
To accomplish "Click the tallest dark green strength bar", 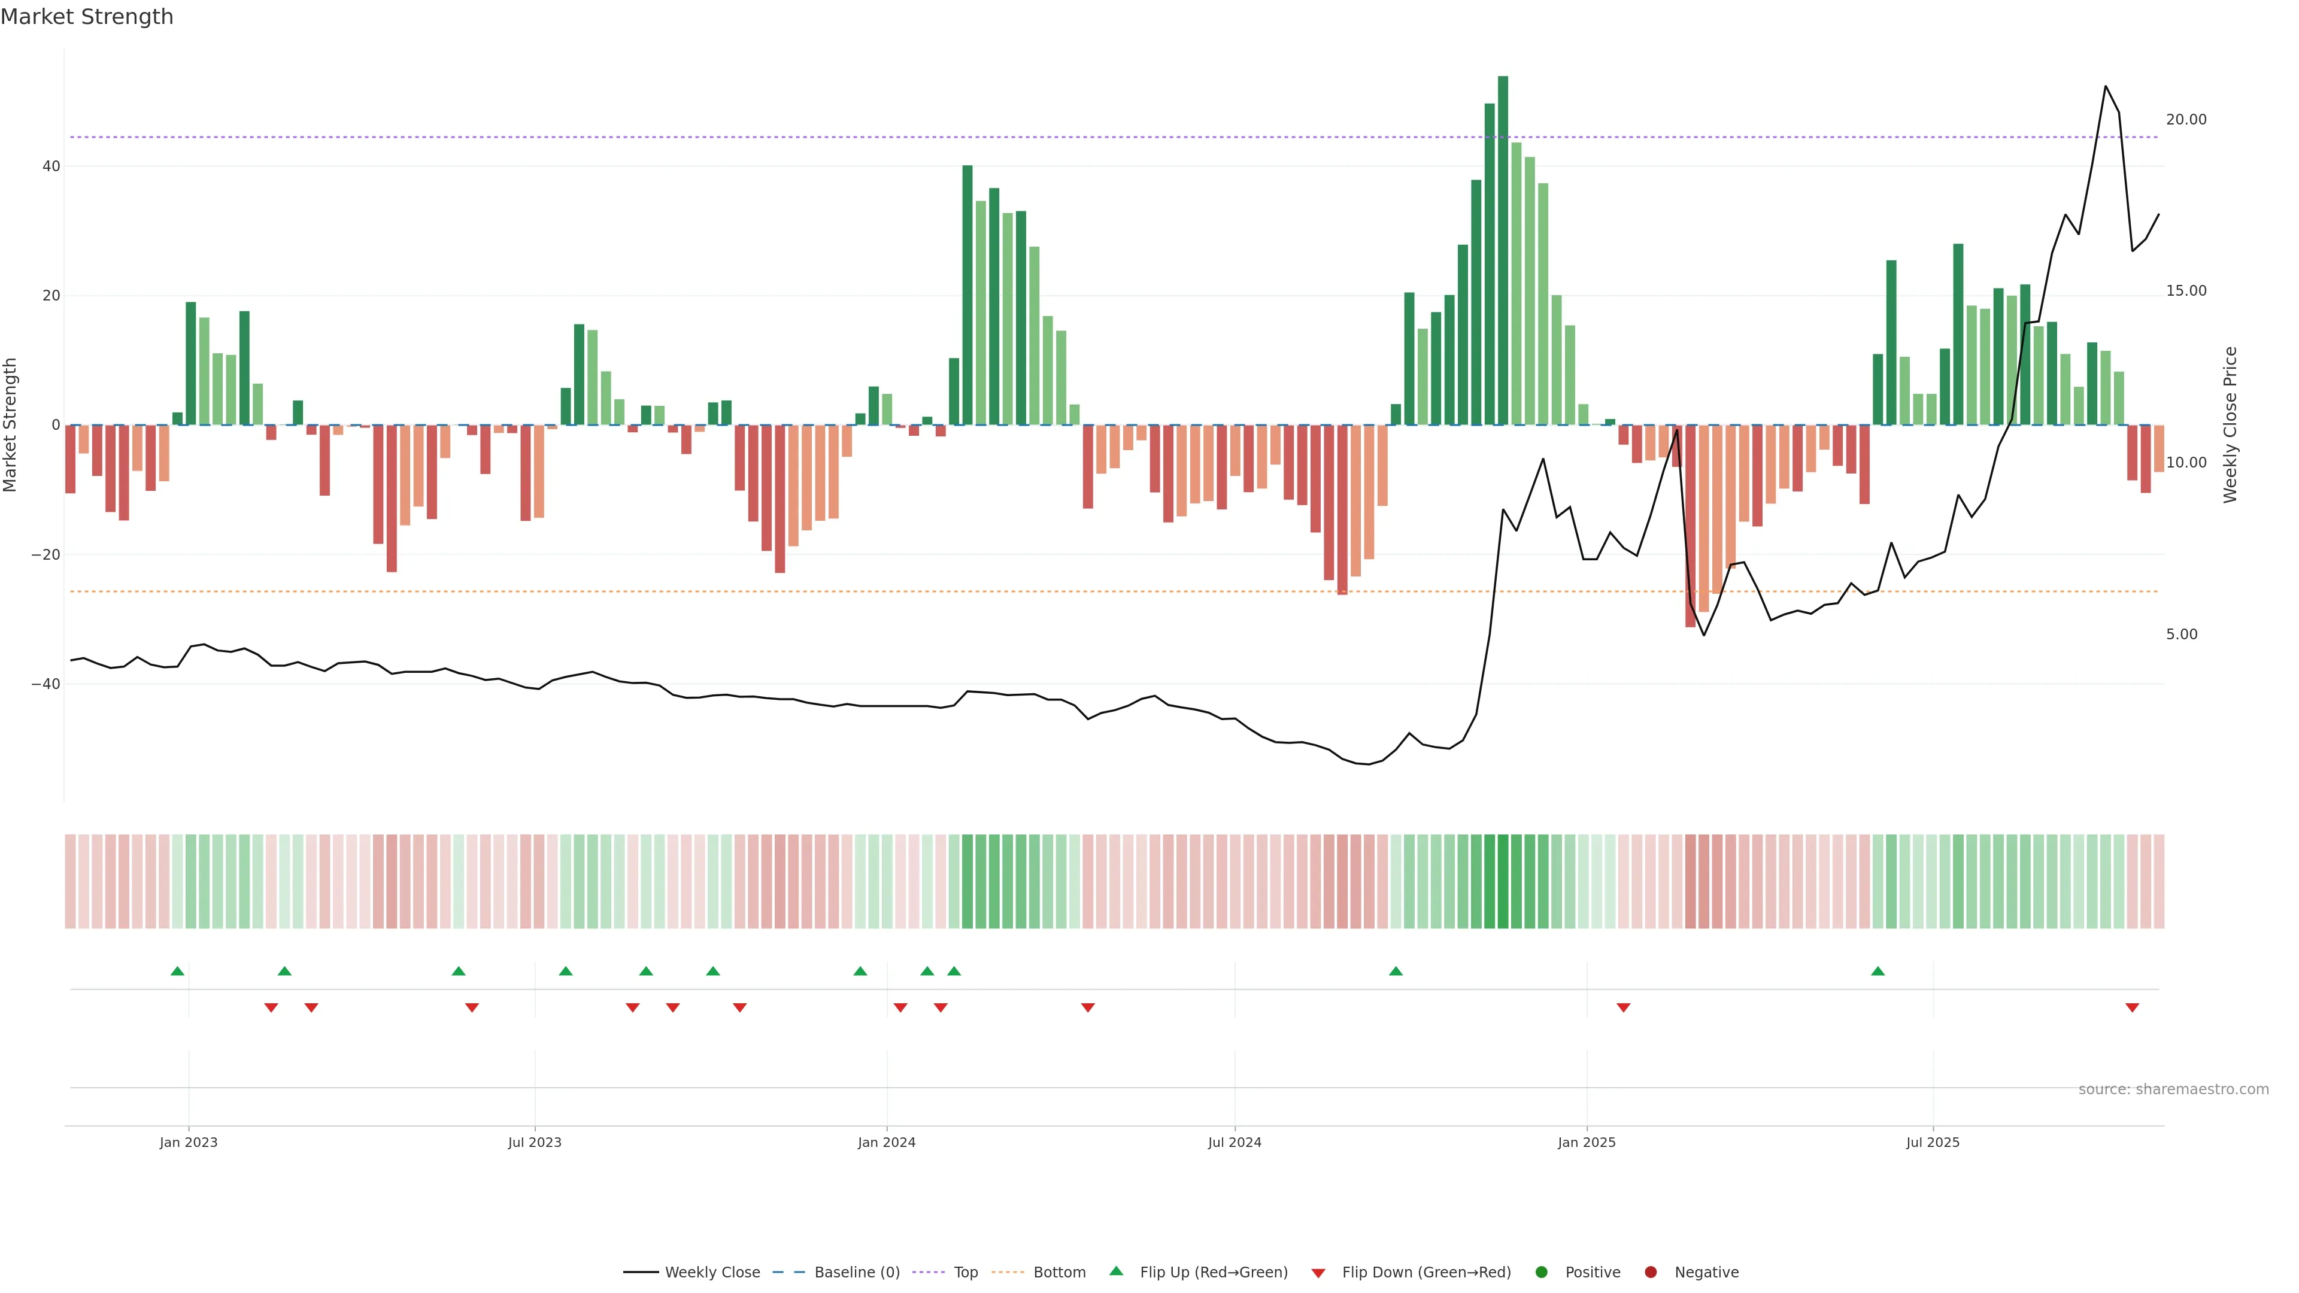I will click(1503, 250).
